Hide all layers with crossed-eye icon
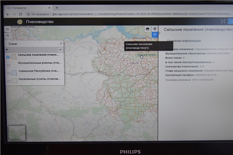The width and height of the screenshot is (233, 155). click(60, 50)
